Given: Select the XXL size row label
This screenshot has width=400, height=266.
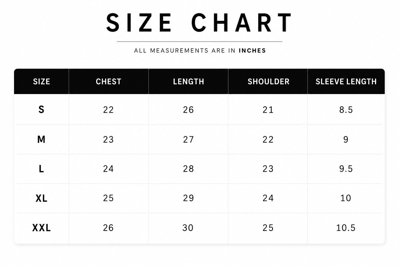Looking at the screenshot, I should [x=41, y=228].
